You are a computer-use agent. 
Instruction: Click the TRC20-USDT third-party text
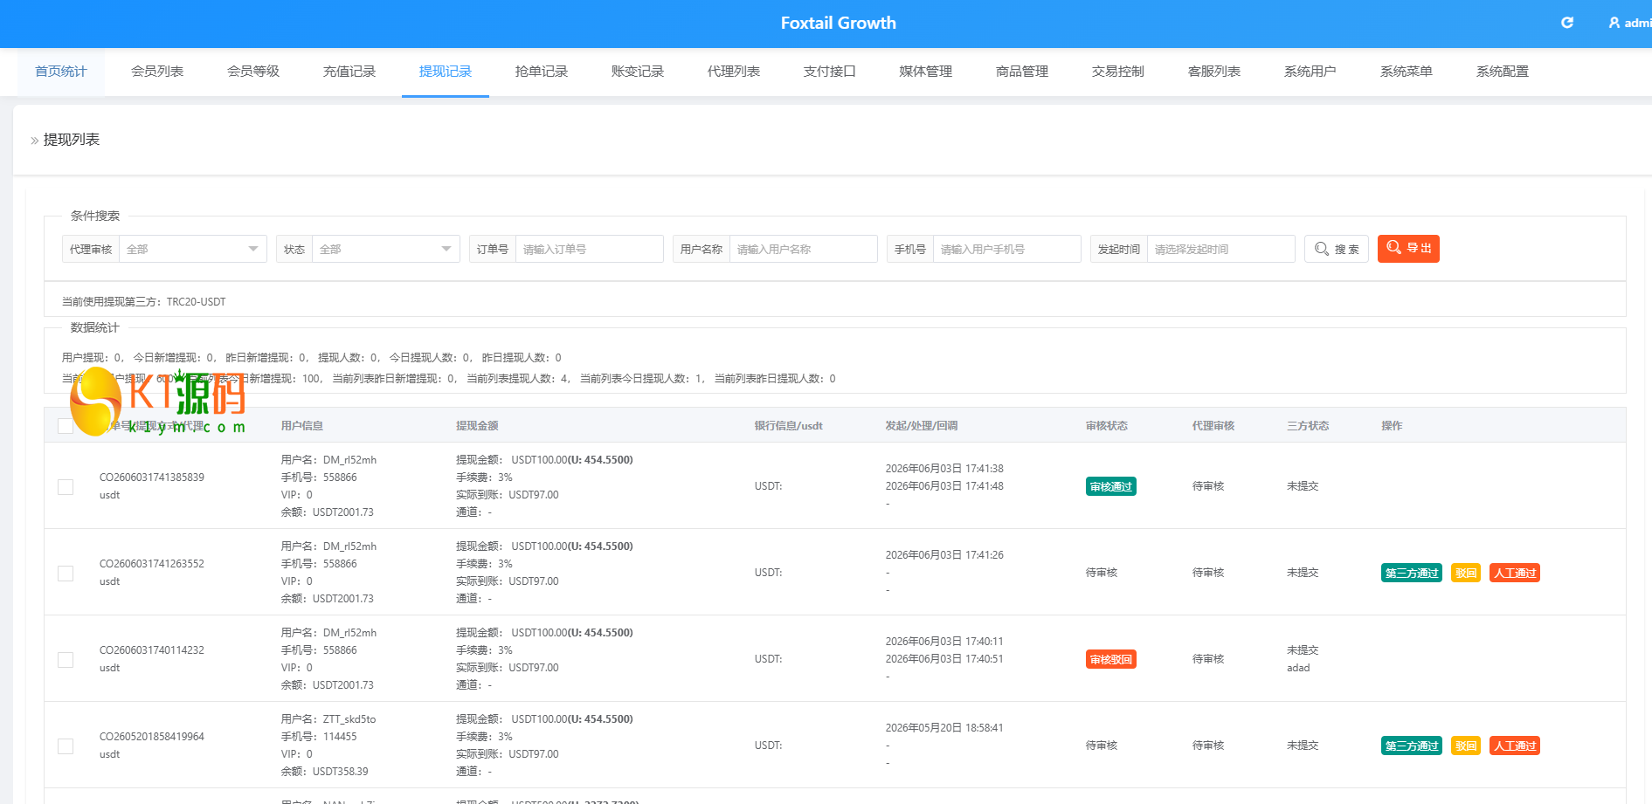197,302
